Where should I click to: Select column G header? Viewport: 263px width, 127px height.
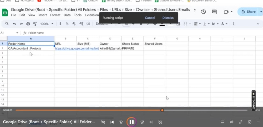[x=177, y=38]
